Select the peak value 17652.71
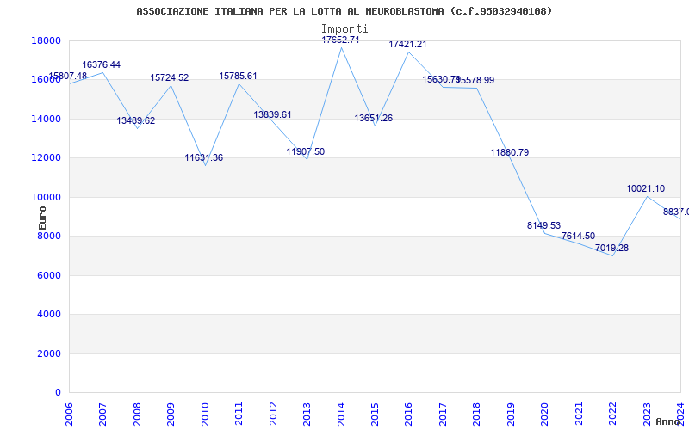 [340, 40]
